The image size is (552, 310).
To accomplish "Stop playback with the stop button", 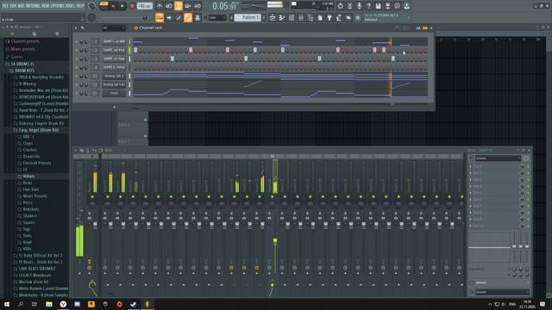I will click(x=122, y=6).
